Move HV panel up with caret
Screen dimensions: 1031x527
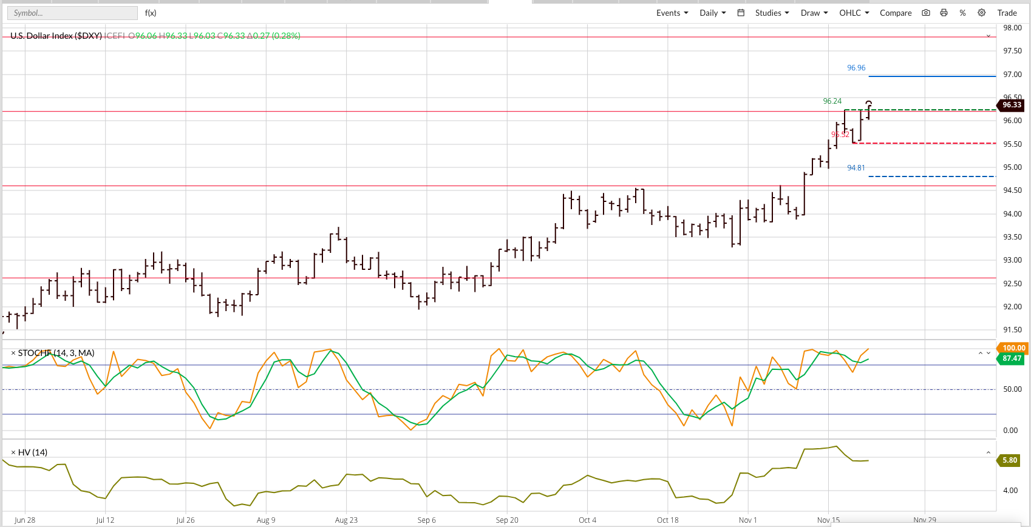[x=988, y=452]
